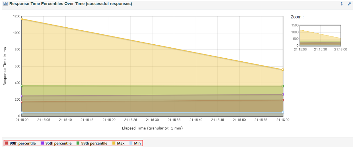Toggle the Max series legend swatch
355x149 pixels.
tap(114, 143)
